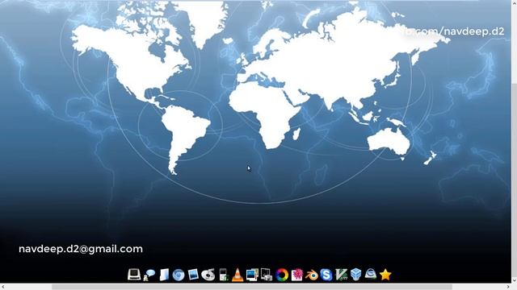Open the computer monitor icon in the dock
Viewport: 517px width, 290px height.
coord(134,274)
